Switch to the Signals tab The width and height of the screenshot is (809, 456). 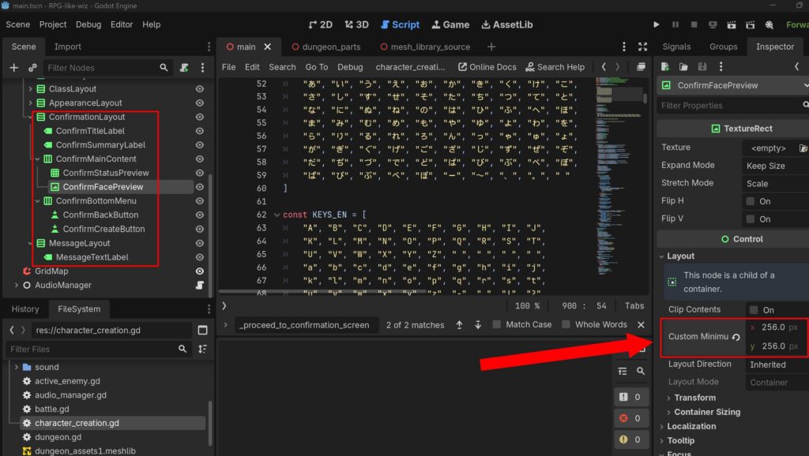click(676, 47)
